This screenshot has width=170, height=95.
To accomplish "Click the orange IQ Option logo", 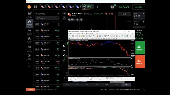I will pos(29,7).
